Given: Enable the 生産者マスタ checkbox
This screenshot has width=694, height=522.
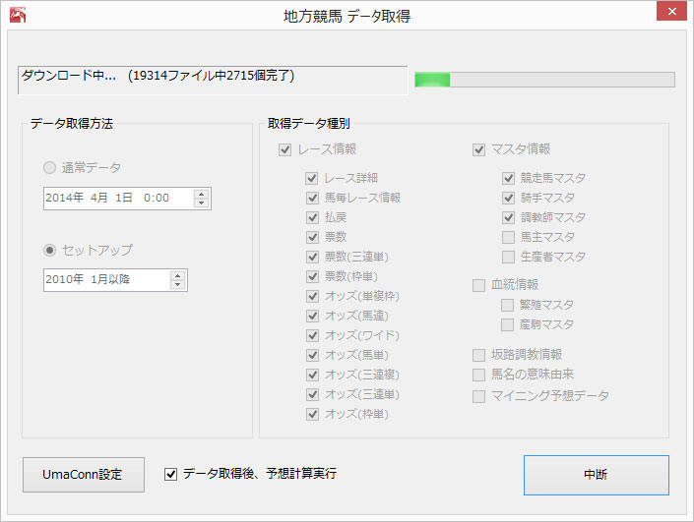Looking at the screenshot, I should pyautogui.click(x=508, y=257).
